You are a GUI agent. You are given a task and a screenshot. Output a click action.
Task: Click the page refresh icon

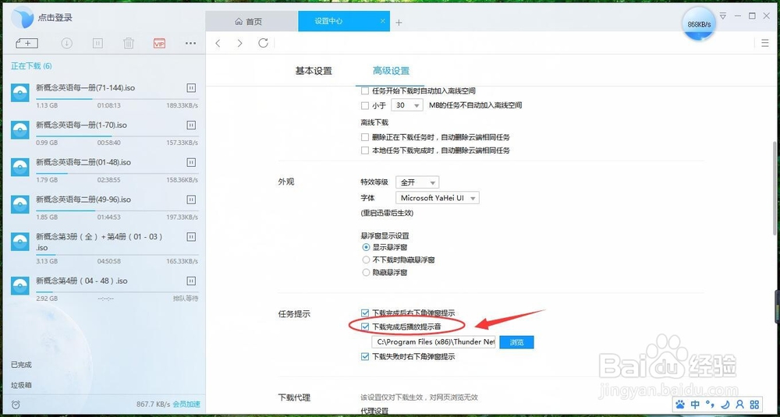(x=263, y=43)
